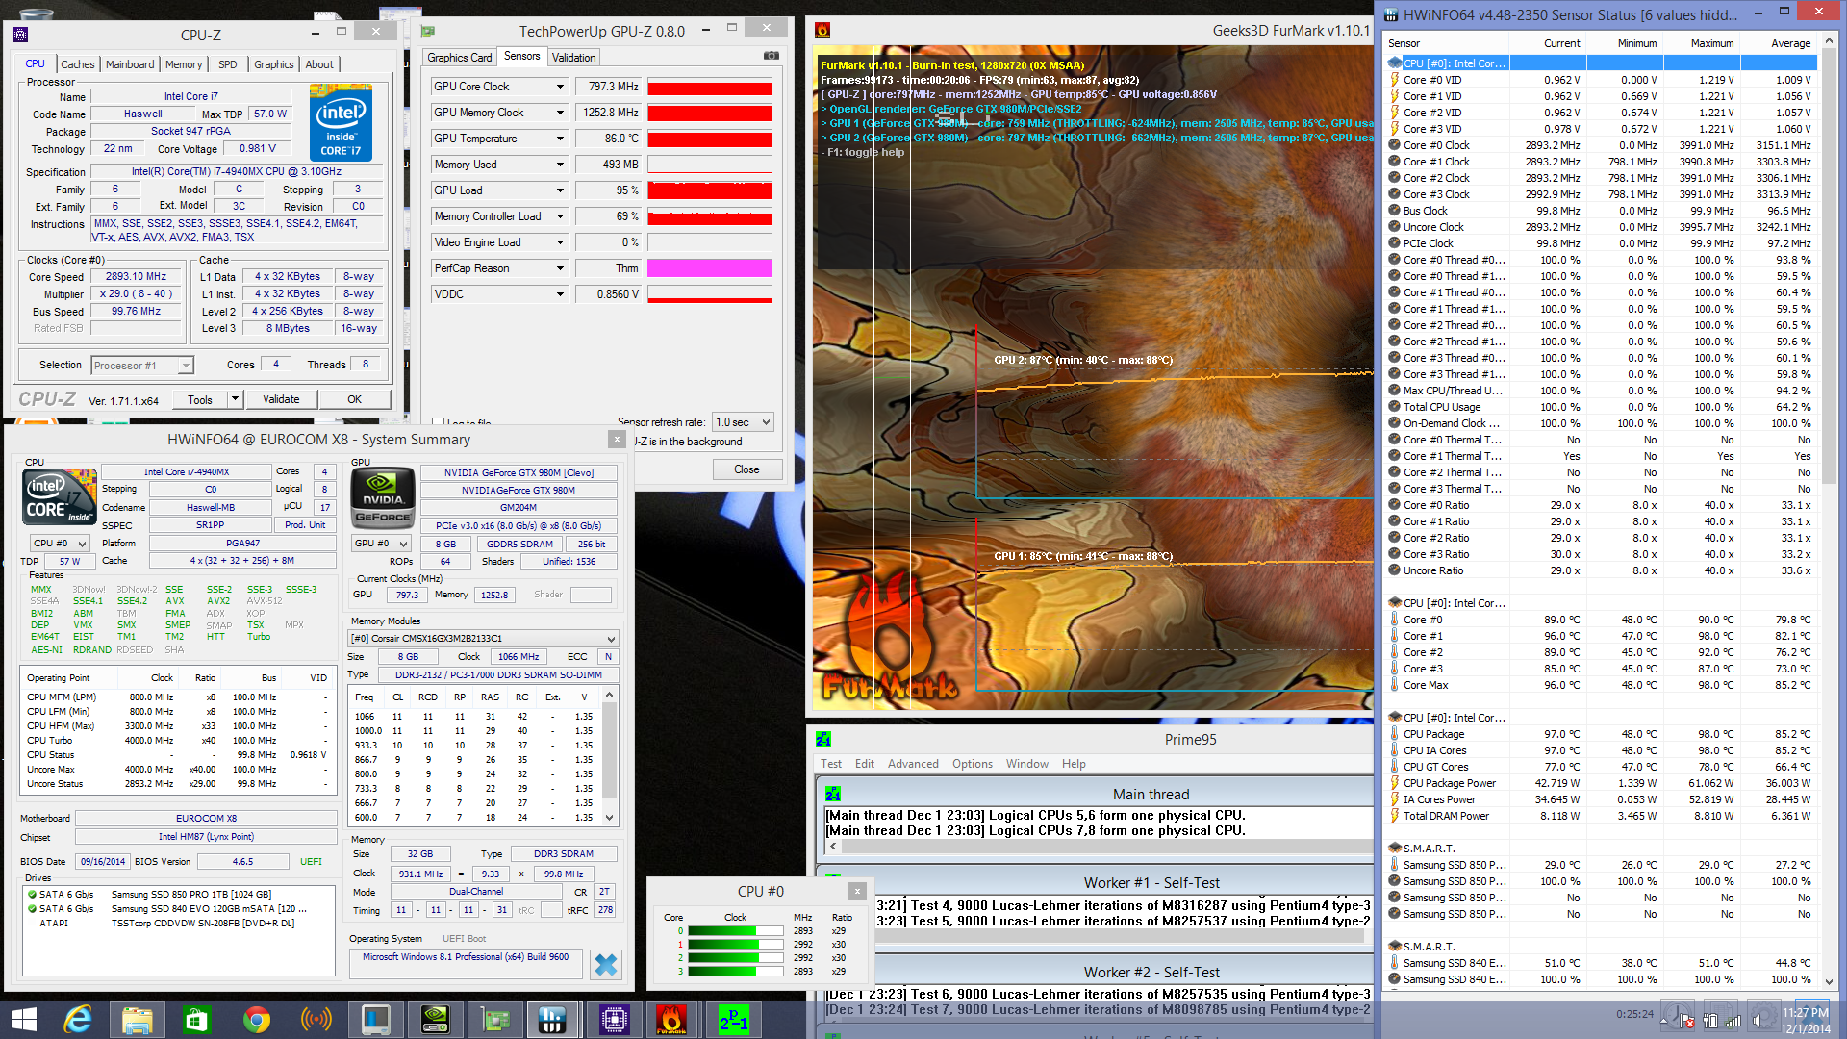Switch to the Mainboard tab in CPU-Z
Screen dimensions: 1847x1039
click(130, 64)
